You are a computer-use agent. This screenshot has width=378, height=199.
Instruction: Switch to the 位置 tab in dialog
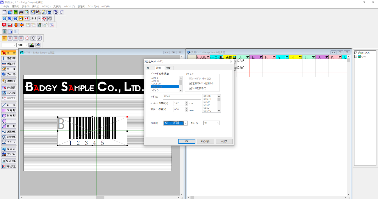168,68
